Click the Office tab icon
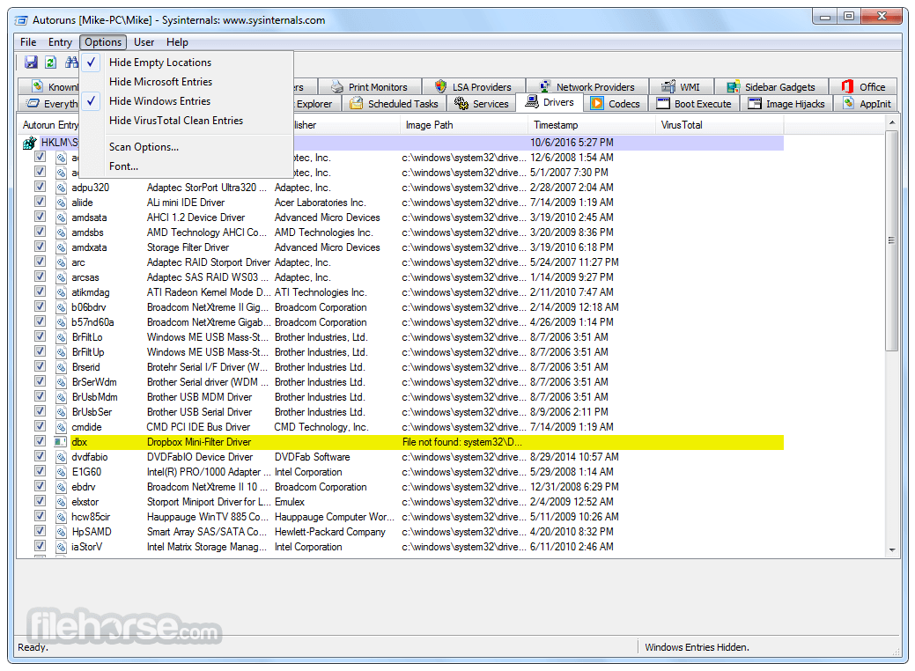Viewport: 915px width, 671px height. point(847,87)
